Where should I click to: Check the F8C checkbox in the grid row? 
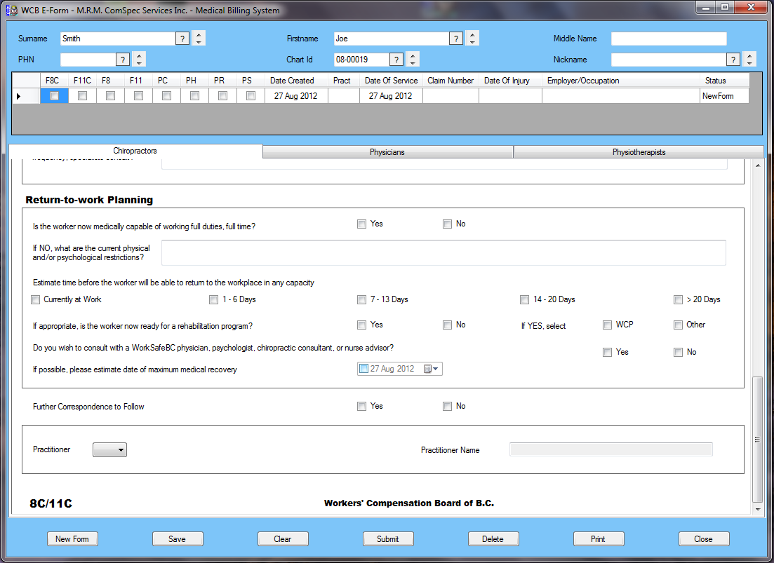click(54, 95)
